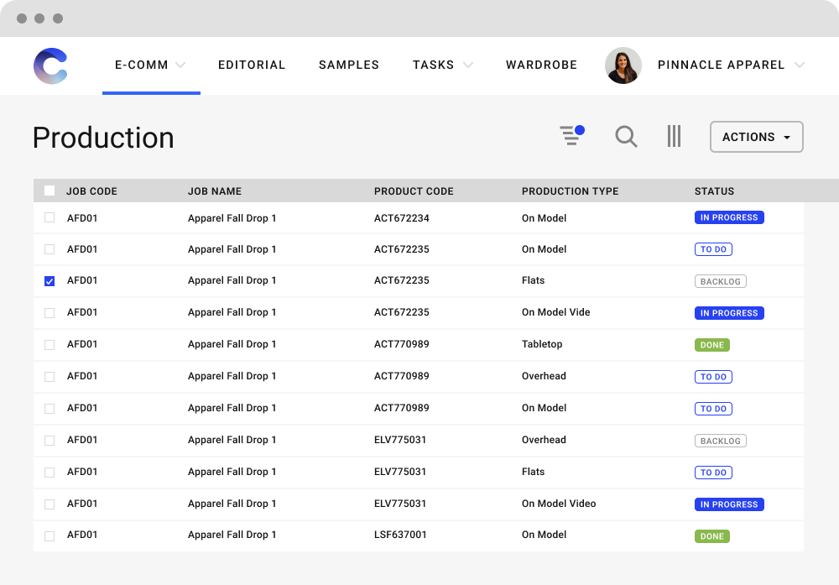Image resolution: width=839 pixels, height=585 pixels.
Task: Check the checkbox on the ACT672234 row
Action: (50, 217)
